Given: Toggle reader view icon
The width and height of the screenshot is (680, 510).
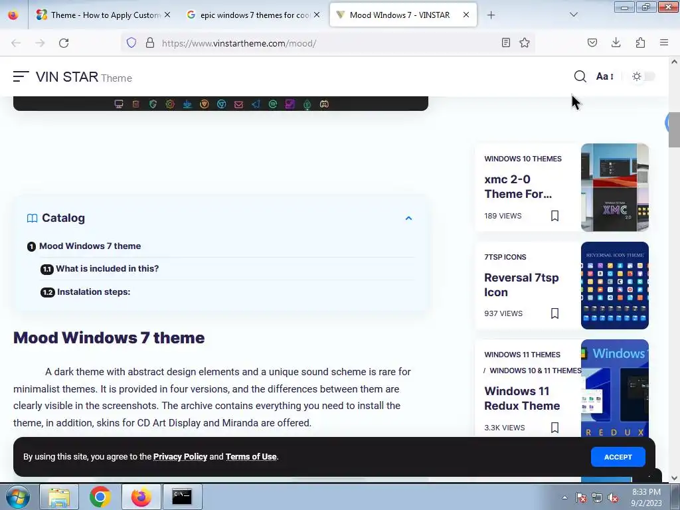Looking at the screenshot, I should (x=505, y=42).
